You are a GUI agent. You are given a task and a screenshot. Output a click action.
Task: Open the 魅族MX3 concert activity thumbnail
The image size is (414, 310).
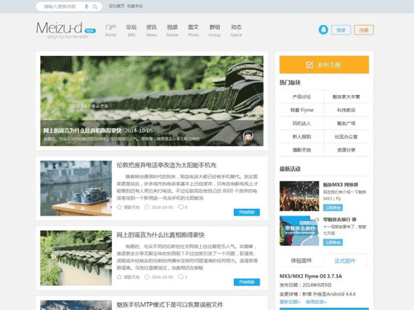[299, 196]
